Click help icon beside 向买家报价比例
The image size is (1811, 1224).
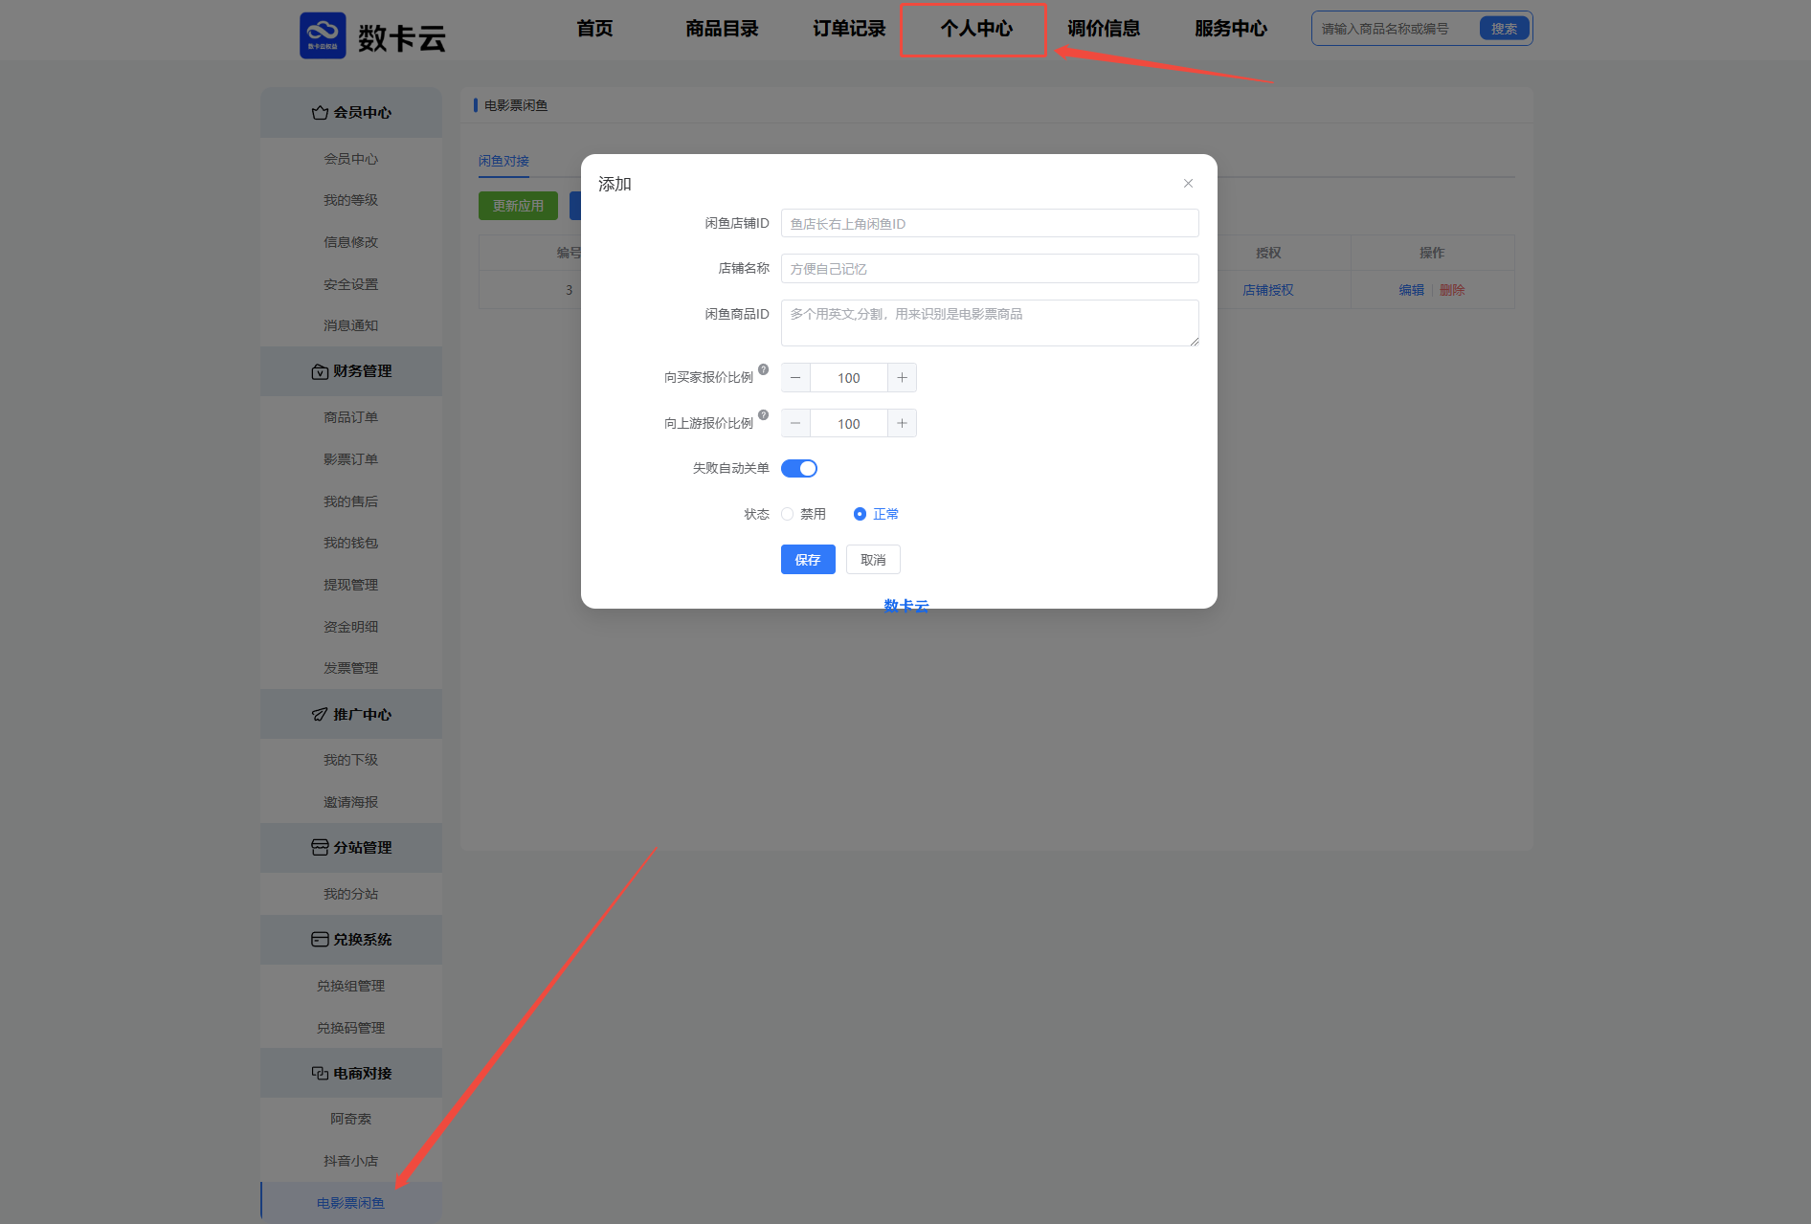pyautogui.click(x=763, y=369)
